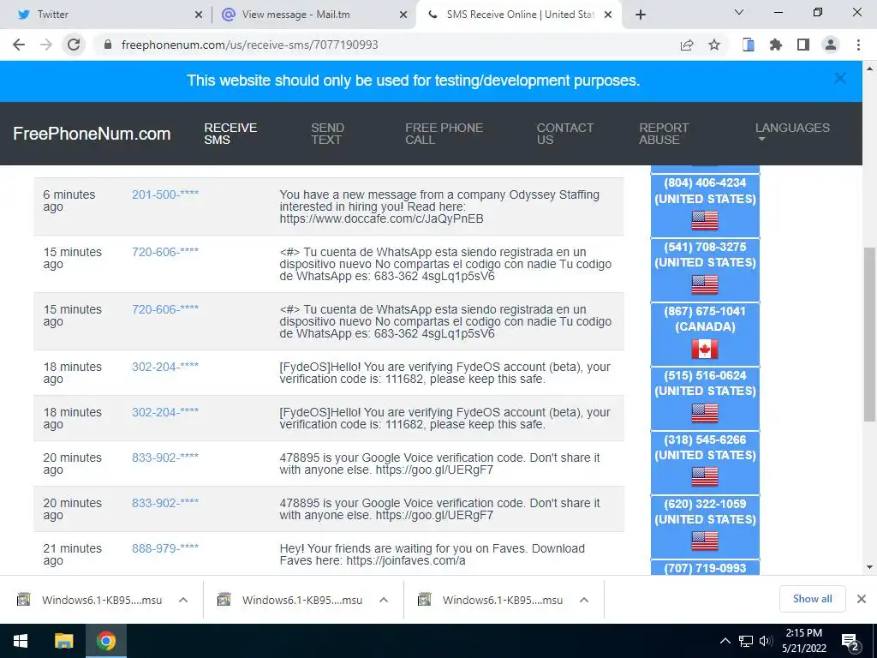Screen dimensions: 877x658
Task: Click US flag under (318) 545-6266
Action: [x=705, y=477]
